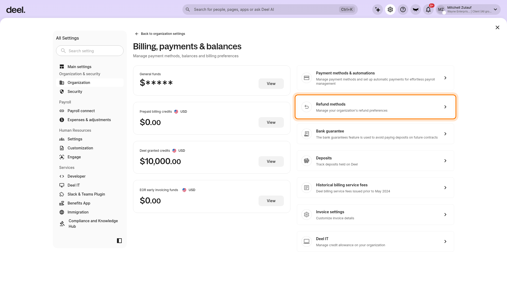The height and width of the screenshot is (285, 507).
Task: Open Security settings
Action: [90, 92]
